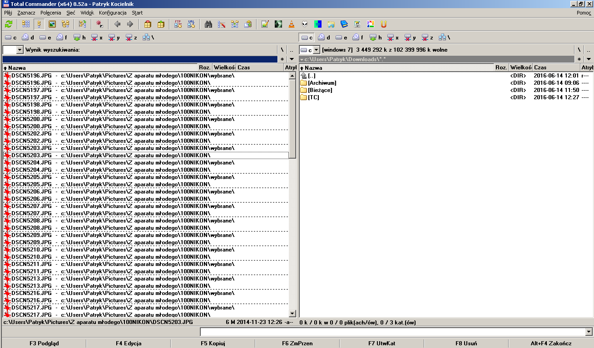Toggle the Full view toolbar button
Image resolution: width=594 pixels, height=348 pixels.
(39, 24)
